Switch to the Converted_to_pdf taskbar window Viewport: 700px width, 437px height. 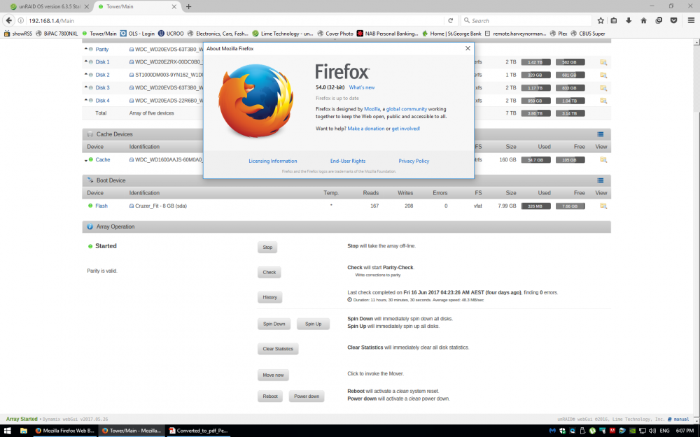(199, 431)
